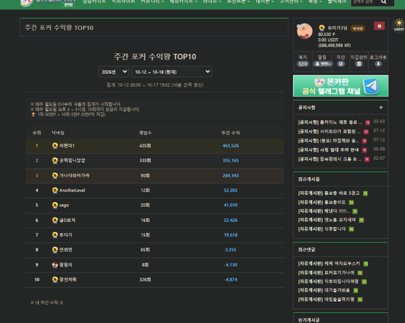This screenshot has width=405, height=323.
Task: Open the 10-12 ~ 10-18 week dropdown
Action: point(172,72)
